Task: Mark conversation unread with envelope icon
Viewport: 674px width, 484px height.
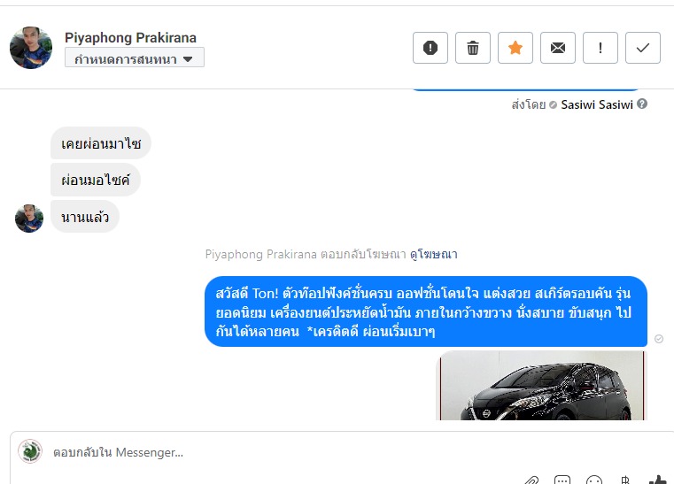Action: tap(558, 48)
